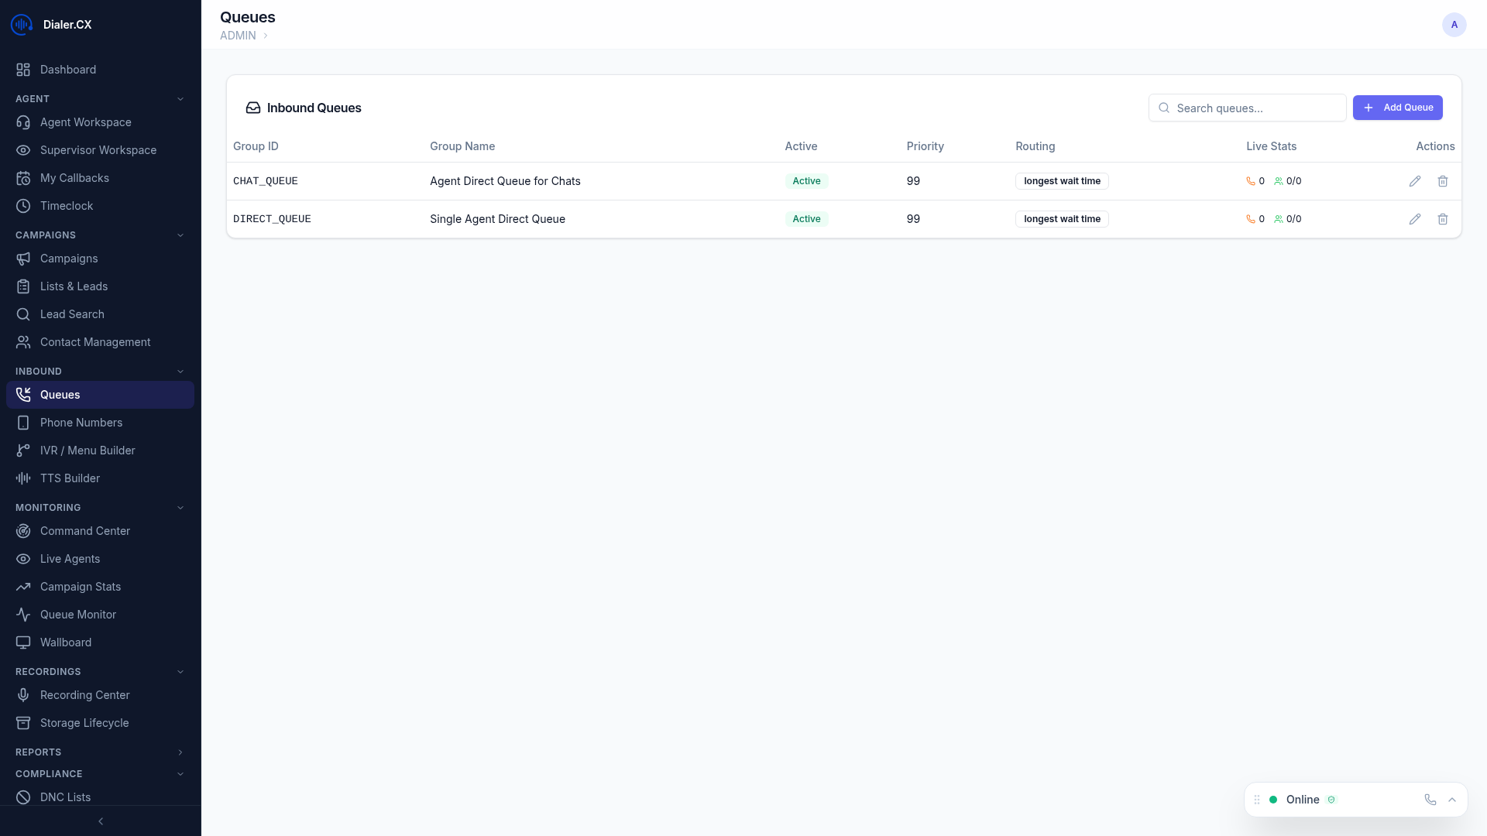Toggle the Active badge on CHAT_QUEUE row
Image resolution: width=1487 pixels, height=836 pixels.
coord(805,180)
